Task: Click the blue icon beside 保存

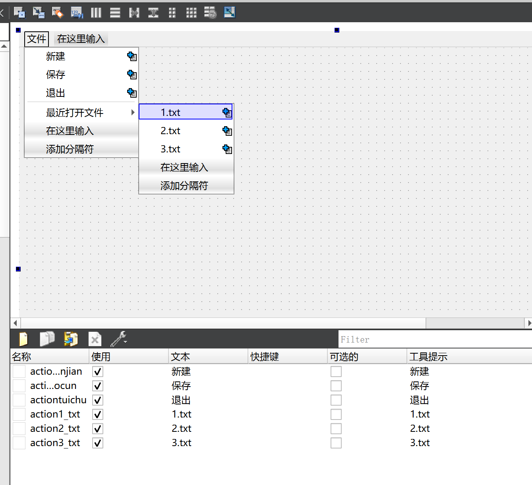Action: pos(132,75)
